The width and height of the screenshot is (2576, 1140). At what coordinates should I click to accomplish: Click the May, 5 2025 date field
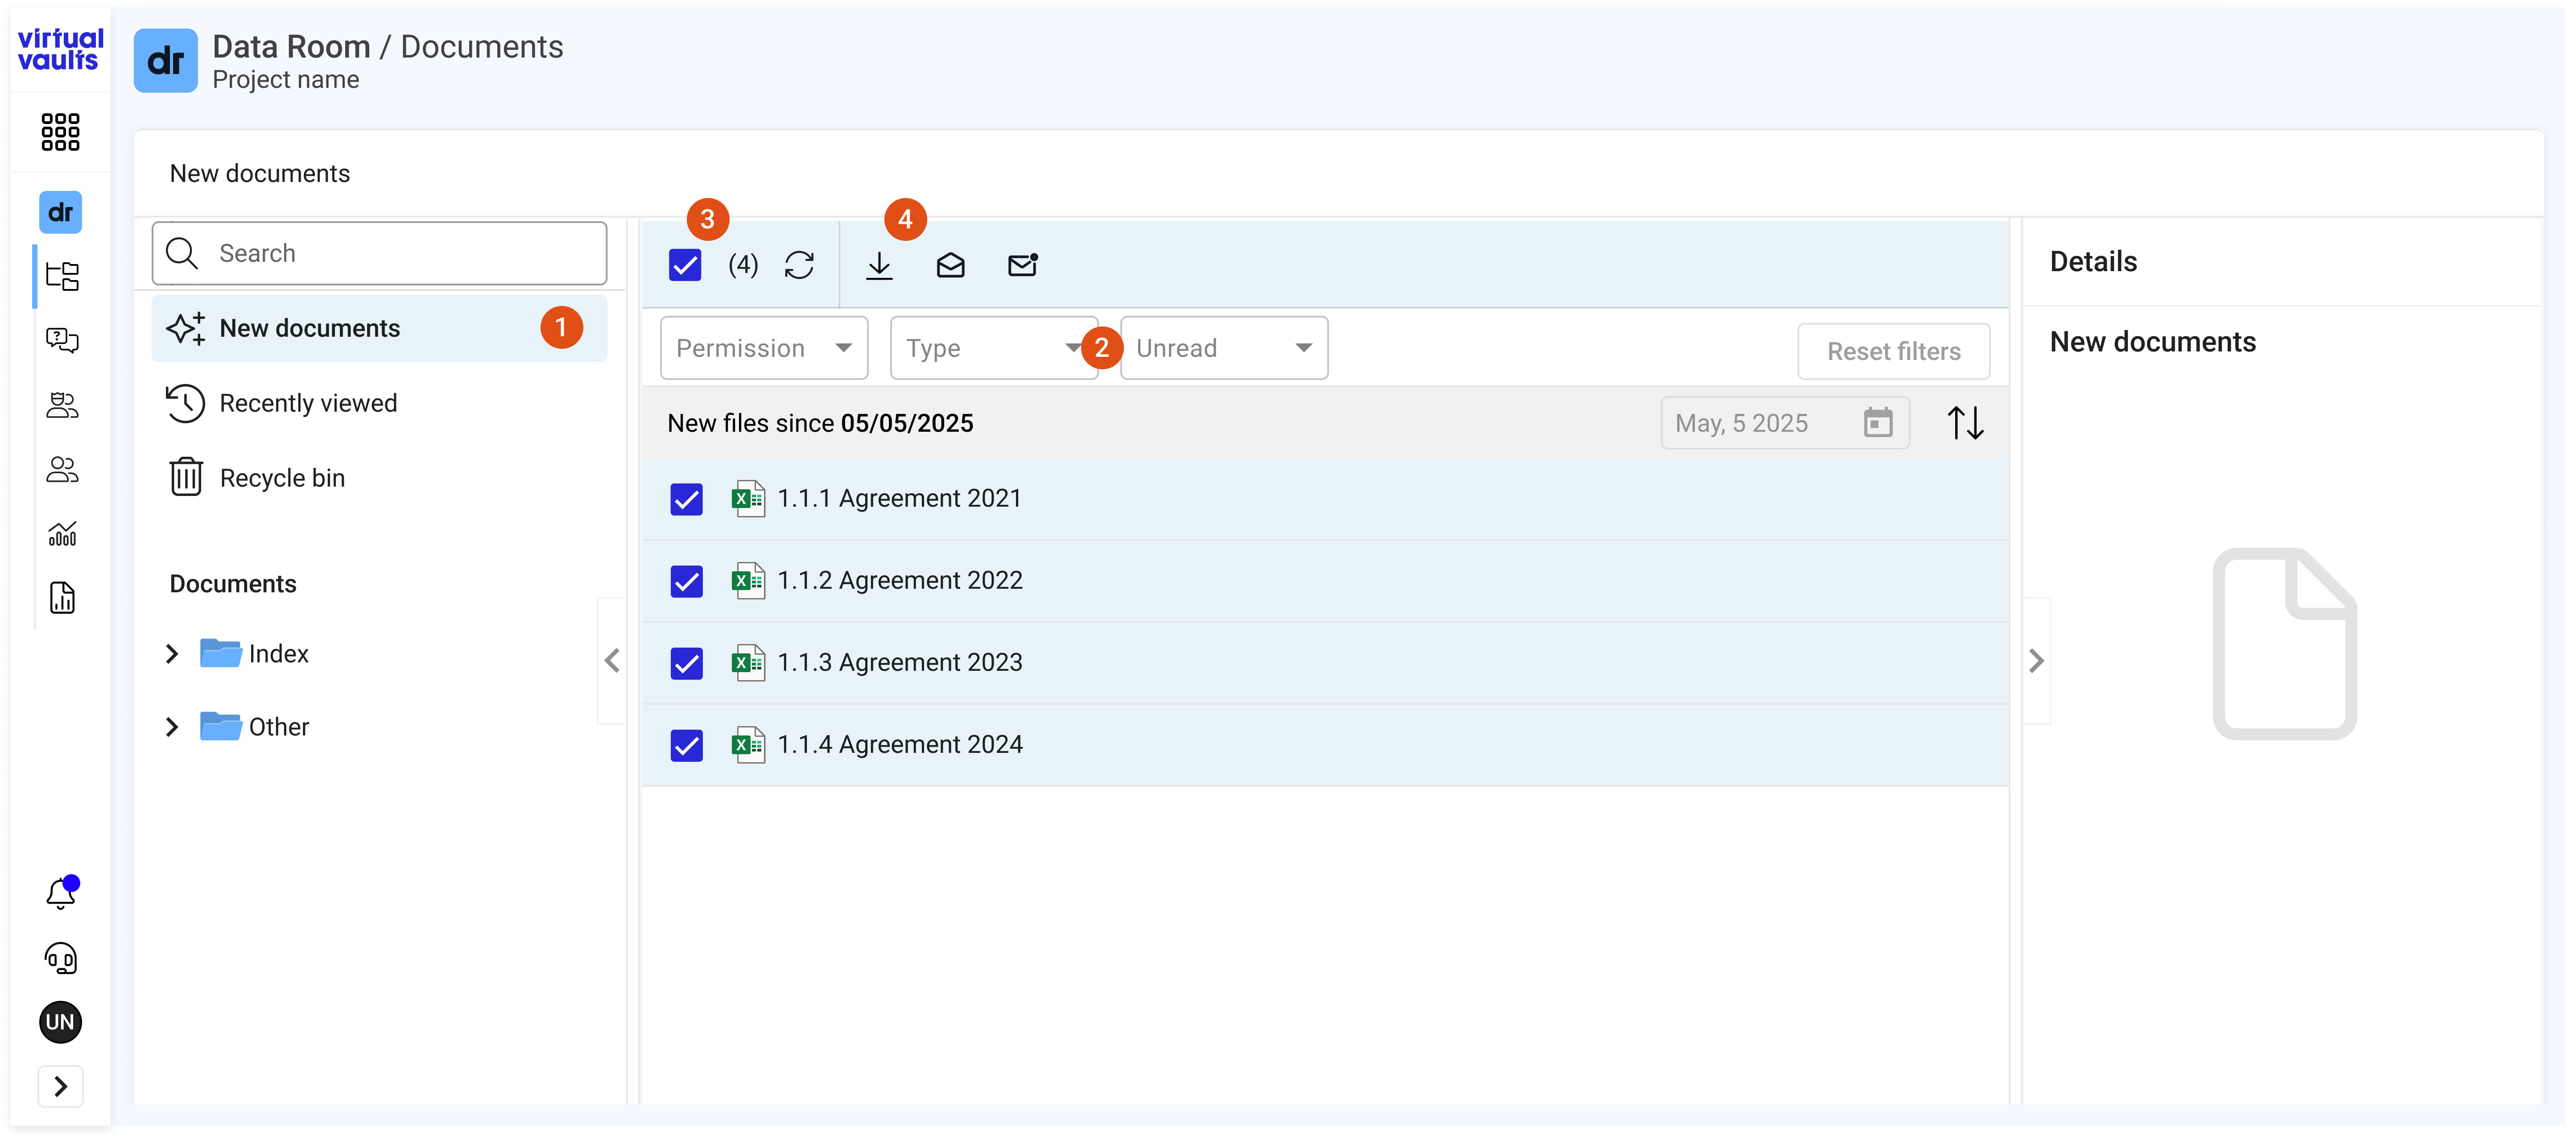(1785, 423)
